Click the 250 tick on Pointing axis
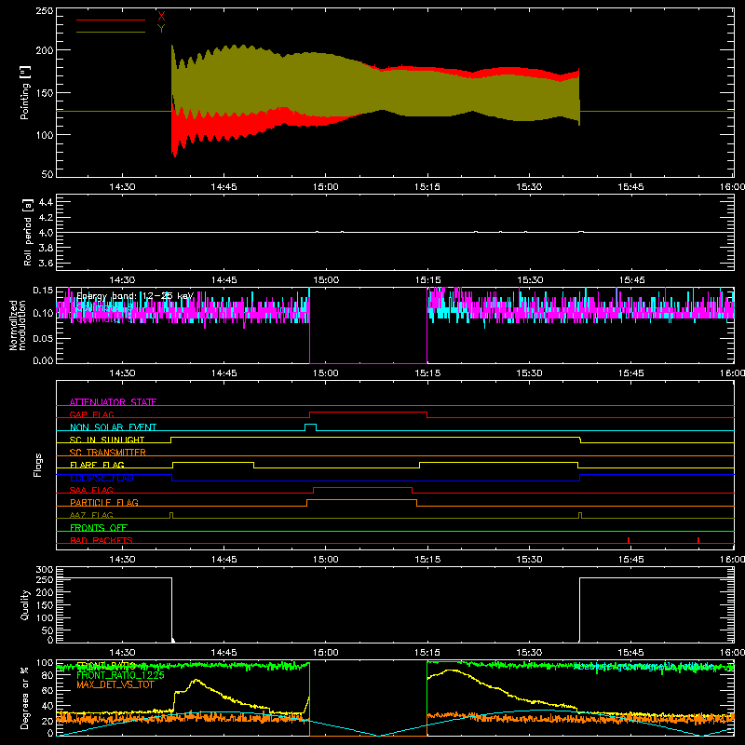 [x=44, y=11]
